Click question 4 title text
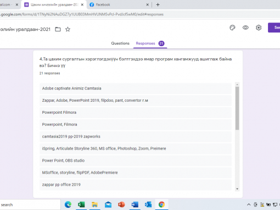 (136, 62)
